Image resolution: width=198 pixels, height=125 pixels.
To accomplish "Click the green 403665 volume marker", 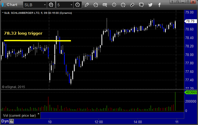I will tap(191, 92).
